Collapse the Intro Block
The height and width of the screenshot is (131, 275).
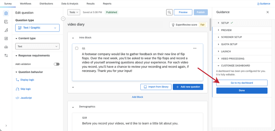pyautogui.click(x=73, y=38)
